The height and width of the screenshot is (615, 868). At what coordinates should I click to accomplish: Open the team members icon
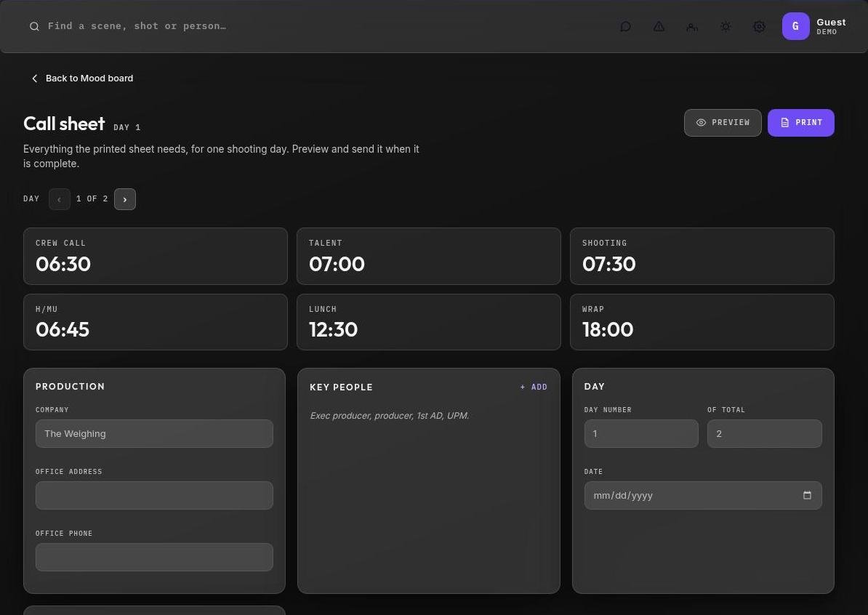pyautogui.click(x=692, y=27)
